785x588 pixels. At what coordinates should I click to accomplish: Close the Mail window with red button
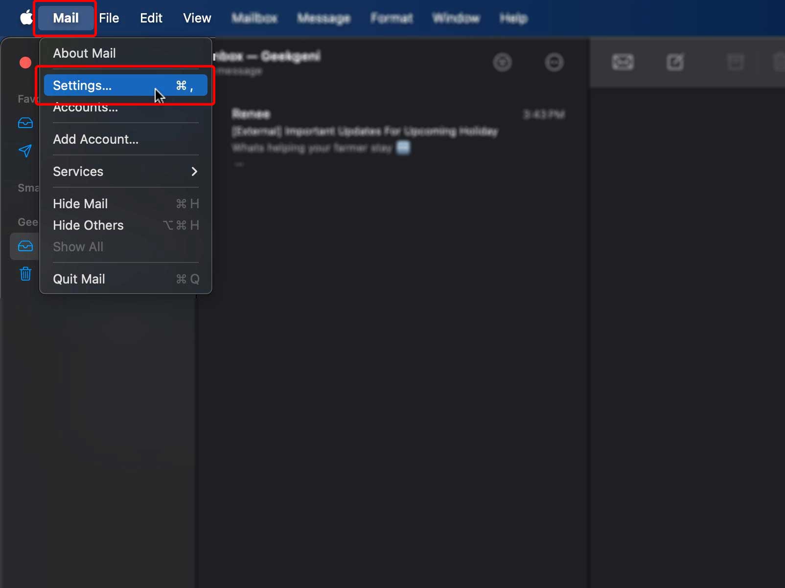pyautogui.click(x=25, y=63)
